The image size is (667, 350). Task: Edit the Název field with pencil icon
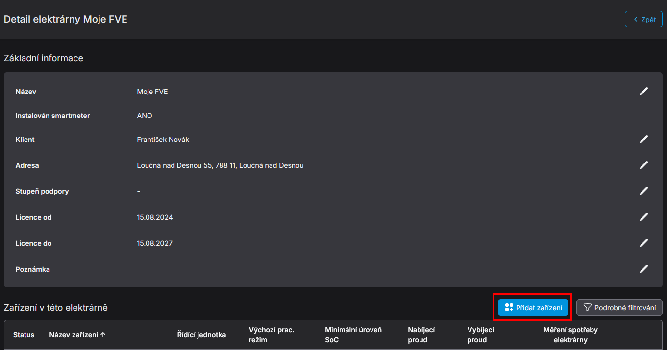coord(643,91)
